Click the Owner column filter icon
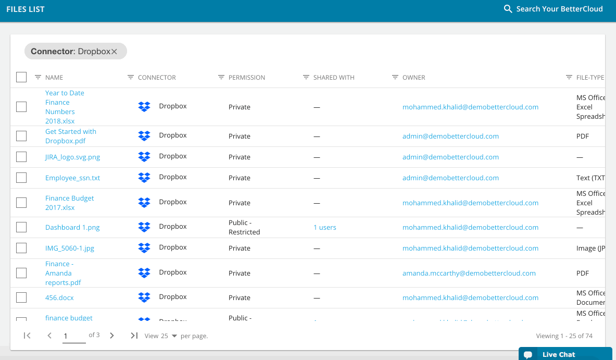Viewport: 616px width, 360px height. (x=395, y=78)
